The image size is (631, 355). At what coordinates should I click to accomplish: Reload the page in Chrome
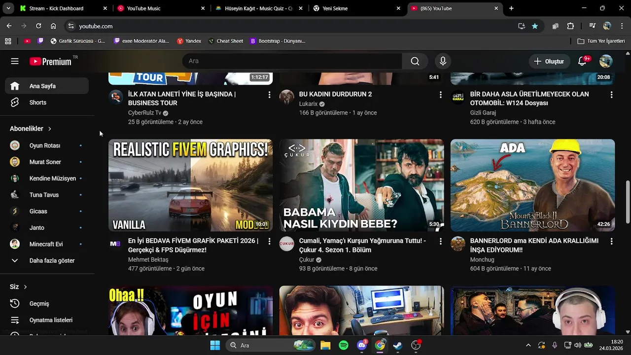(38, 26)
